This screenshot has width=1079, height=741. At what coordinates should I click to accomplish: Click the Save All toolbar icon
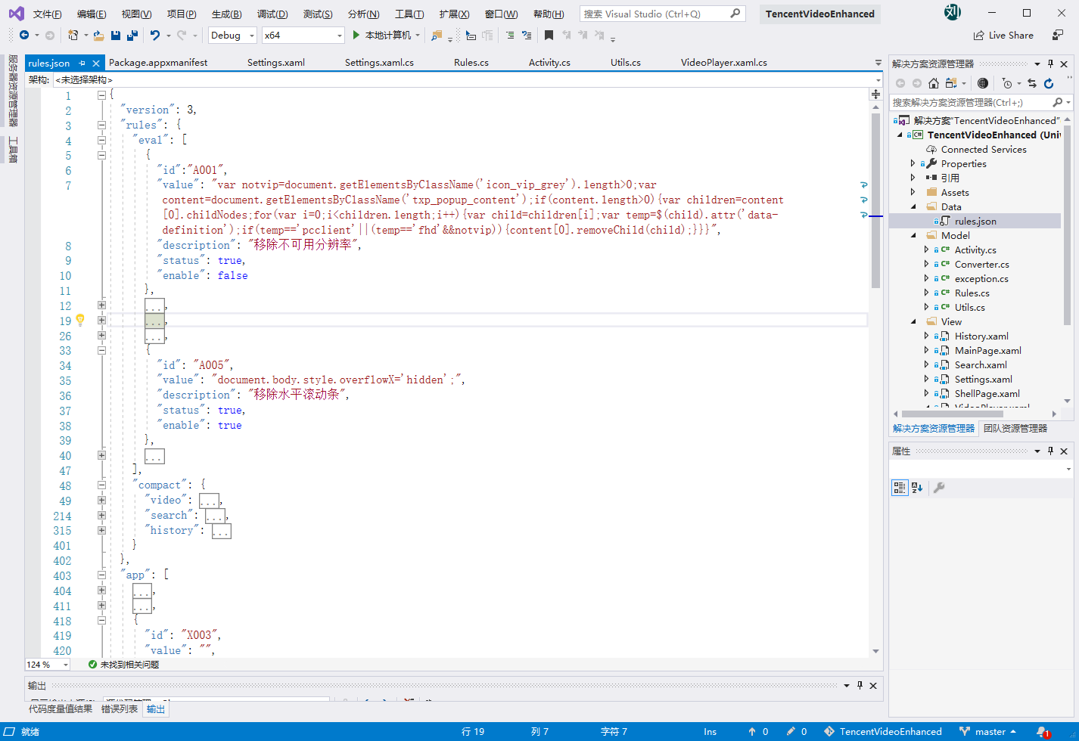point(132,35)
